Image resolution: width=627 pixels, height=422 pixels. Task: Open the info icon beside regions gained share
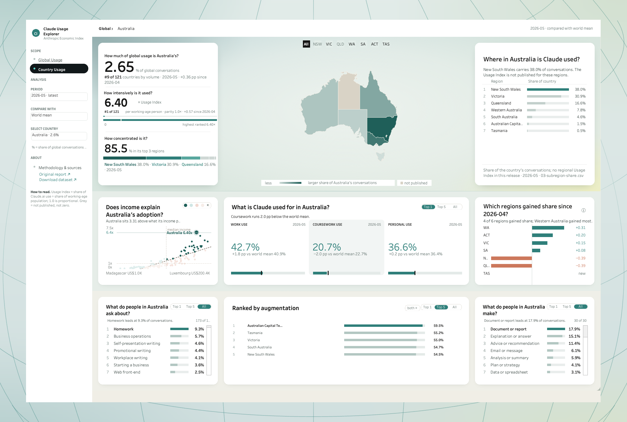(583, 210)
